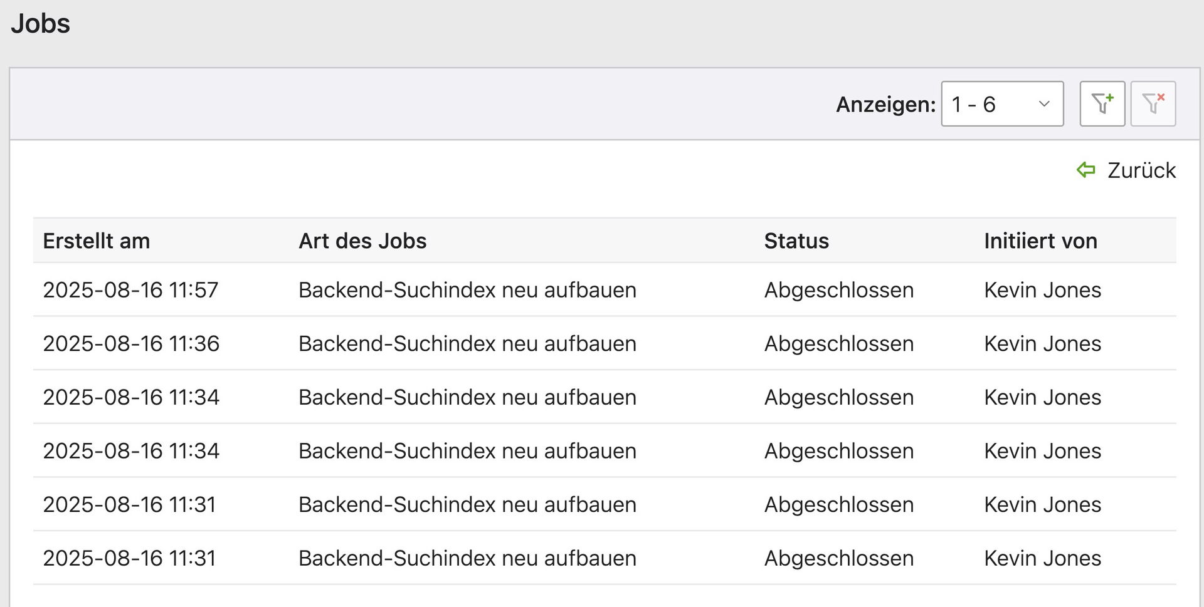The image size is (1204, 607).
Task: Click the "Initiiert von" column header
Action: point(1040,241)
